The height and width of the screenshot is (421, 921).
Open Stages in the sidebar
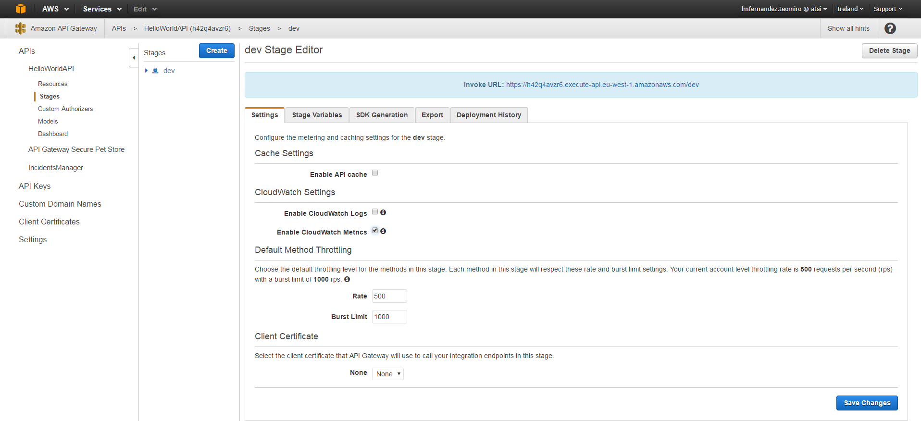(x=50, y=96)
